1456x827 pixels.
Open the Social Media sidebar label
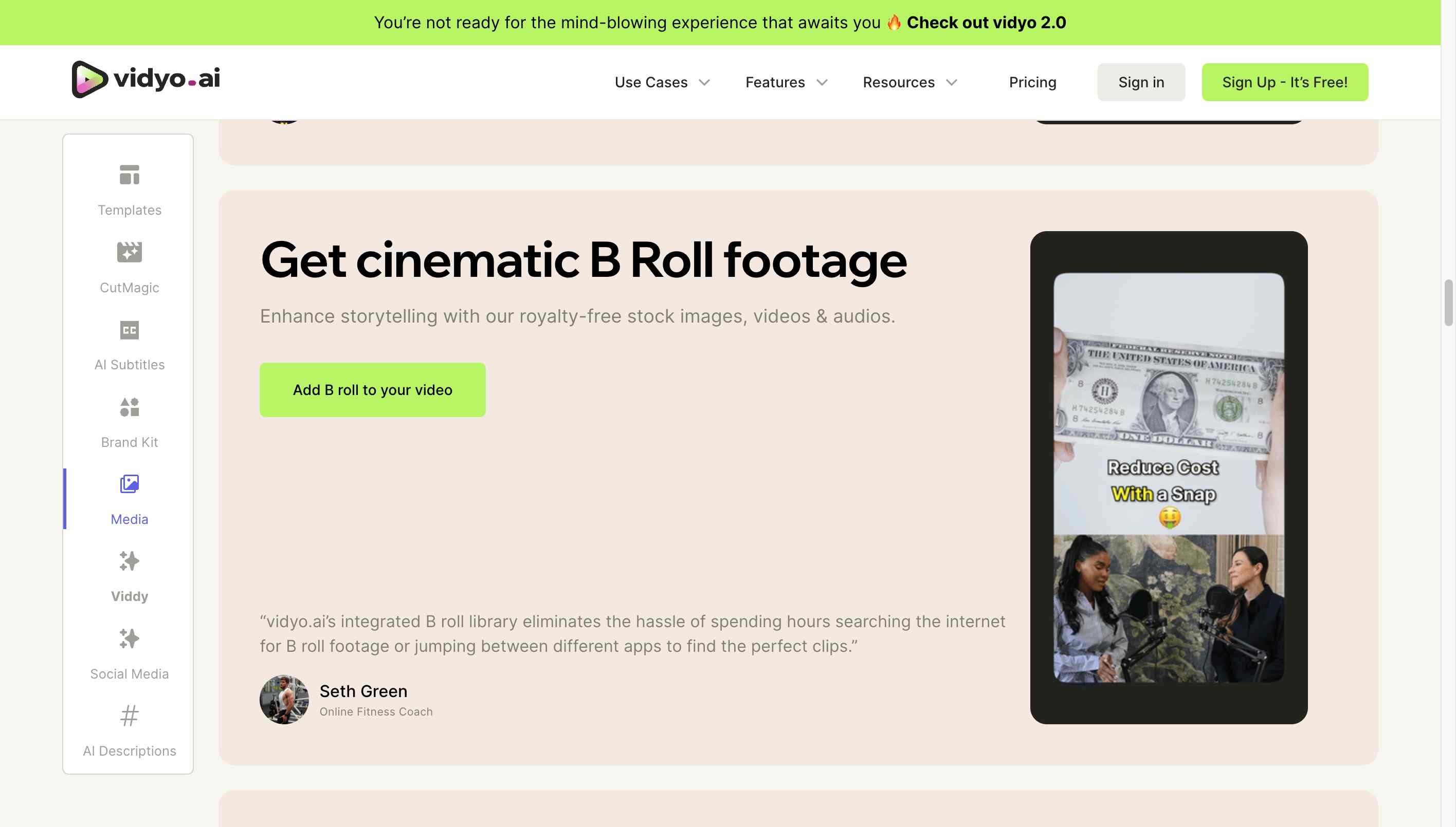pos(130,673)
